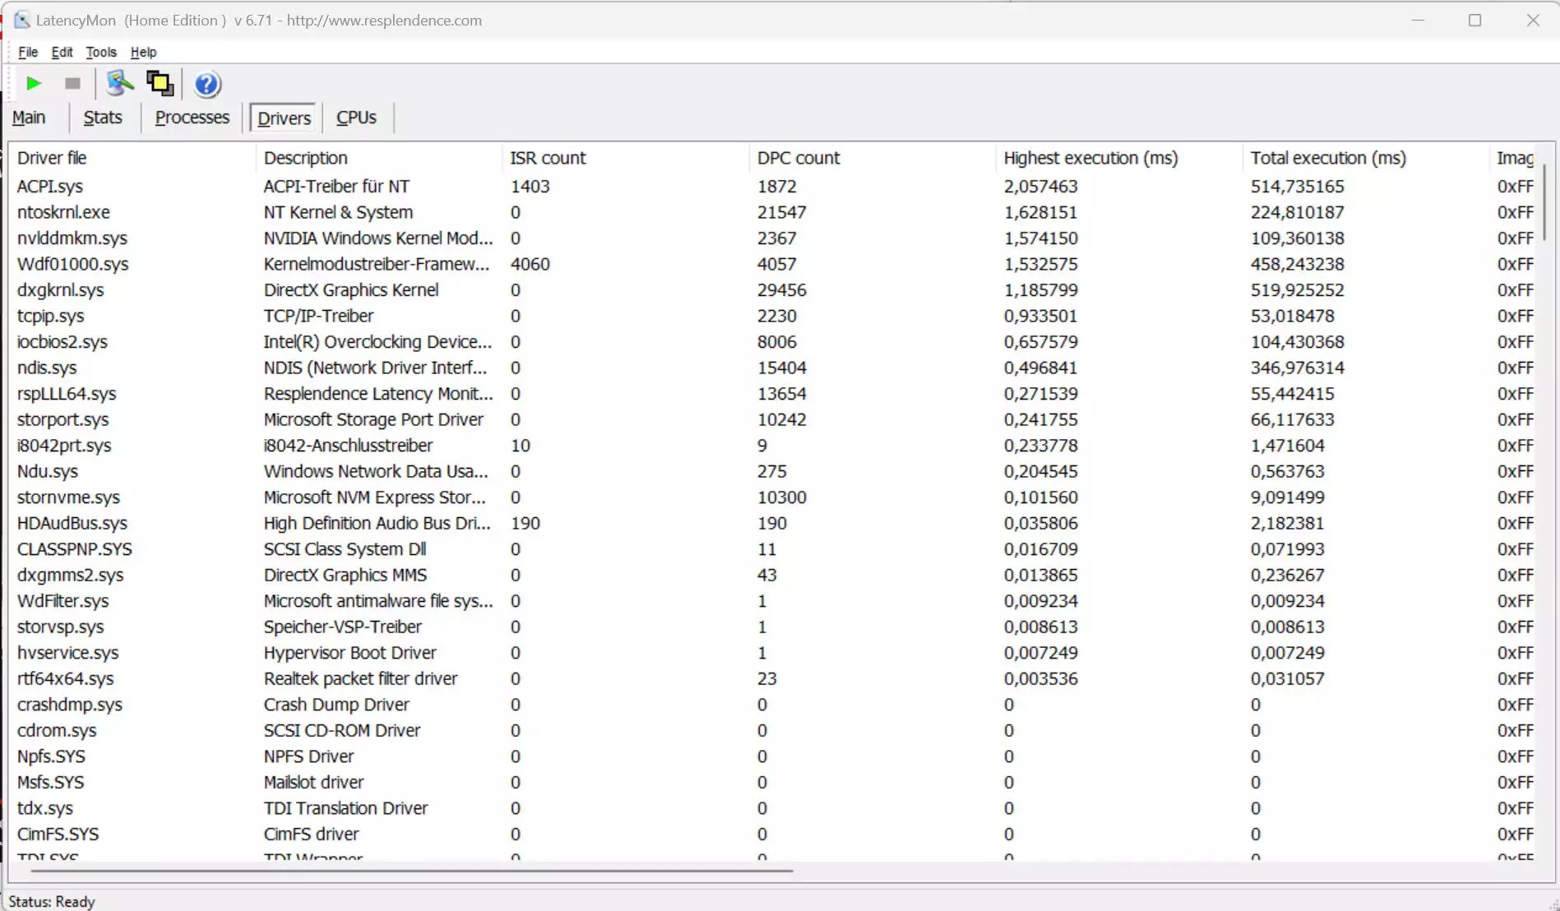The image size is (1560, 911).
Task: Select the Wdf01000.sys driver row
Action: [x=773, y=264]
